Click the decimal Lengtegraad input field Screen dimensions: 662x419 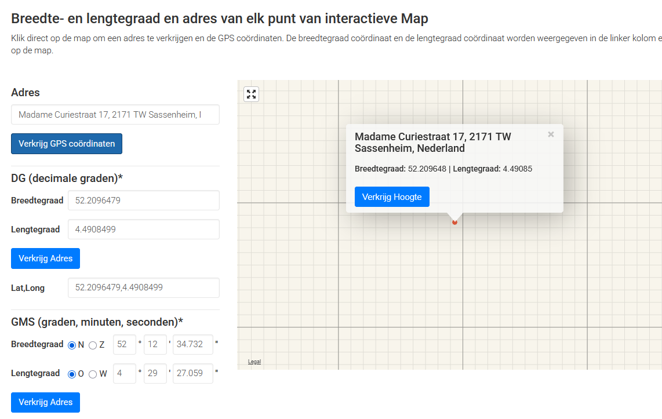pyautogui.click(x=143, y=229)
